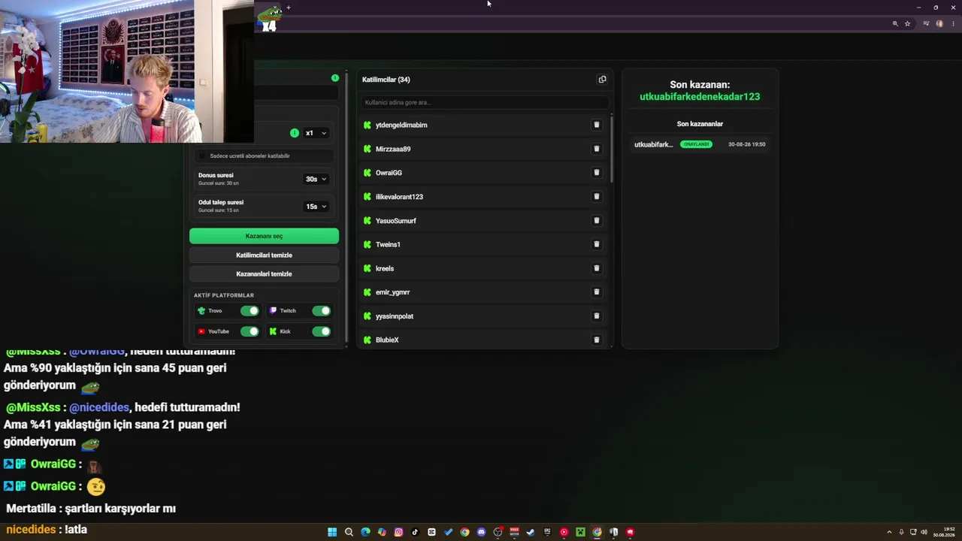Remove participant ytdengeldimabim with trash icon
This screenshot has width=962, height=541.
point(597,125)
